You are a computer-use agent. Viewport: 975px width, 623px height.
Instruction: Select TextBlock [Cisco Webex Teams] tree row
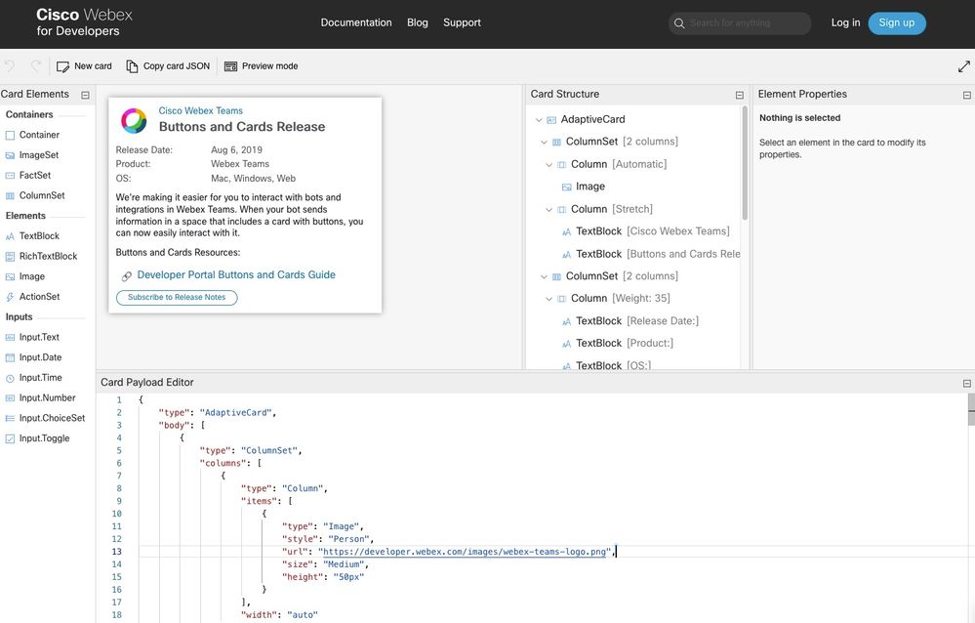point(645,231)
